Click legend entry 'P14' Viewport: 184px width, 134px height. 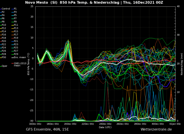[x=3, y=32]
